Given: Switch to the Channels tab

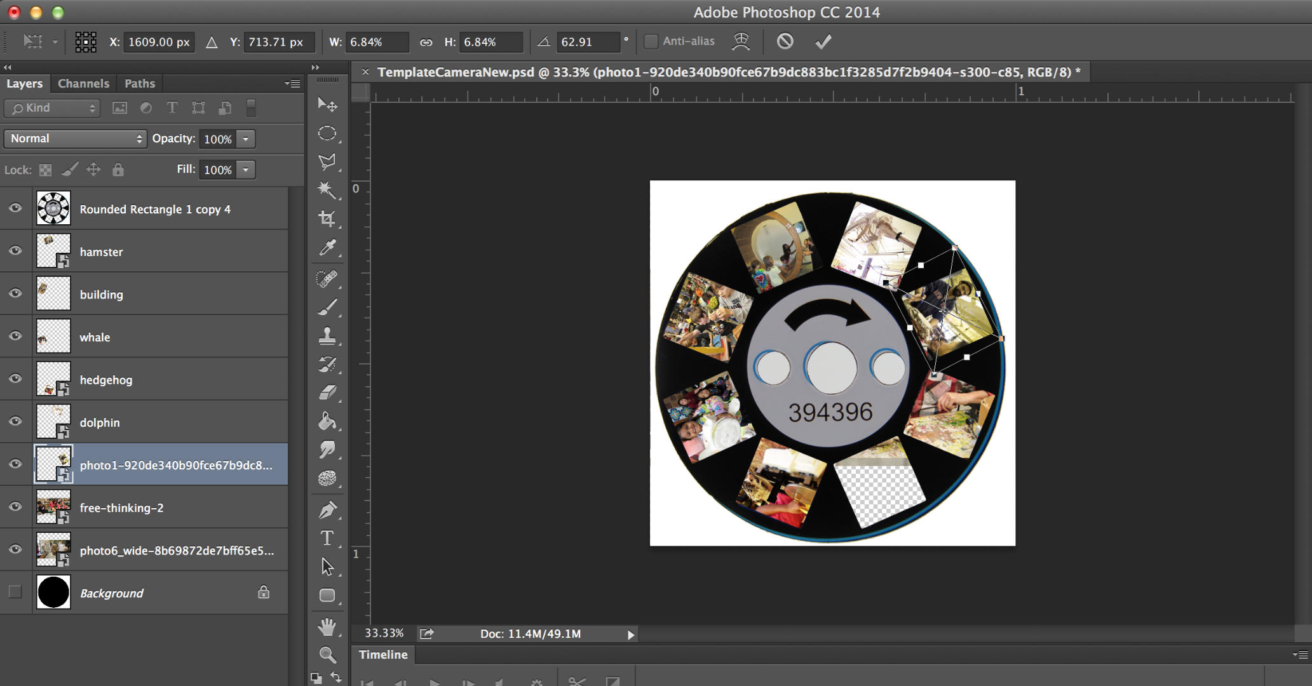Looking at the screenshot, I should (83, 83).
